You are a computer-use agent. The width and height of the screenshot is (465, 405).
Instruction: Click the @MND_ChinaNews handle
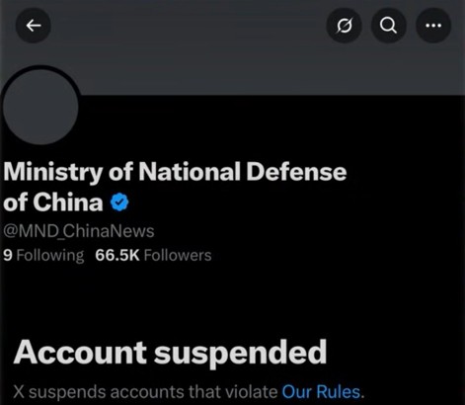[79, 231]
